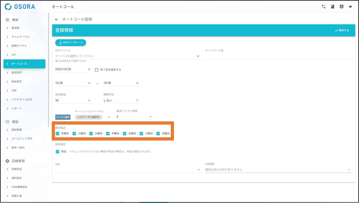
Task: Open タイムテーブル in the sidebar
Action: 20,37
